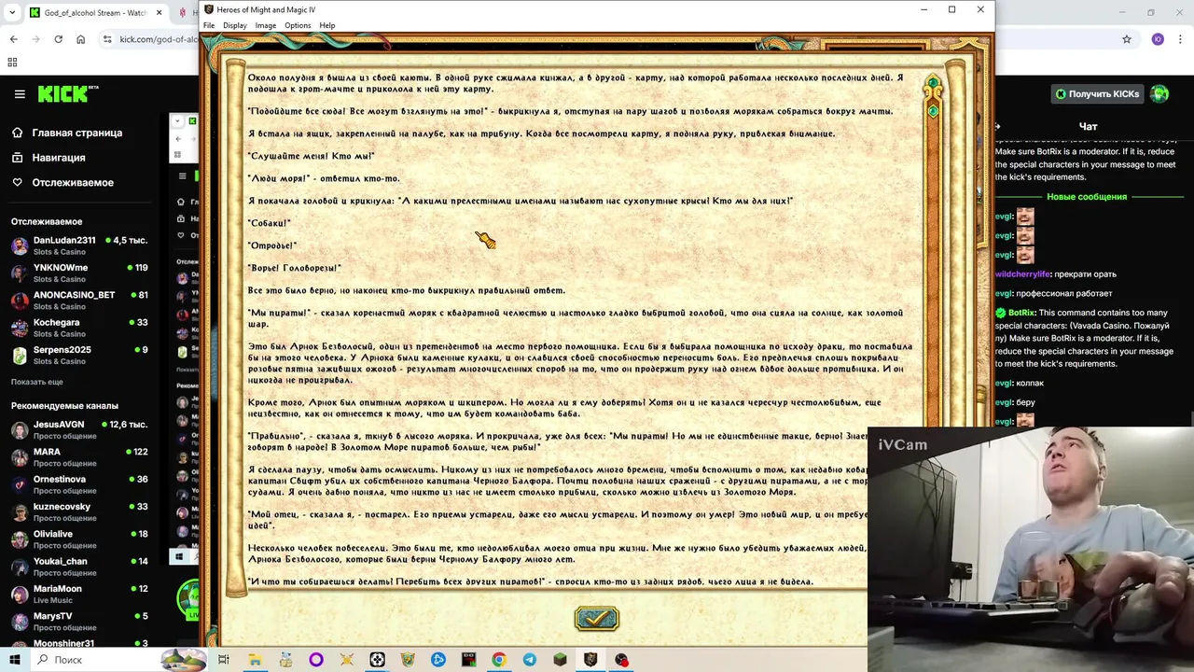Viewport: 1194px width, 672px height.
Task: Click wildcherrylife username in chat
Action: pyautogui.click(x=1022, y=274)
